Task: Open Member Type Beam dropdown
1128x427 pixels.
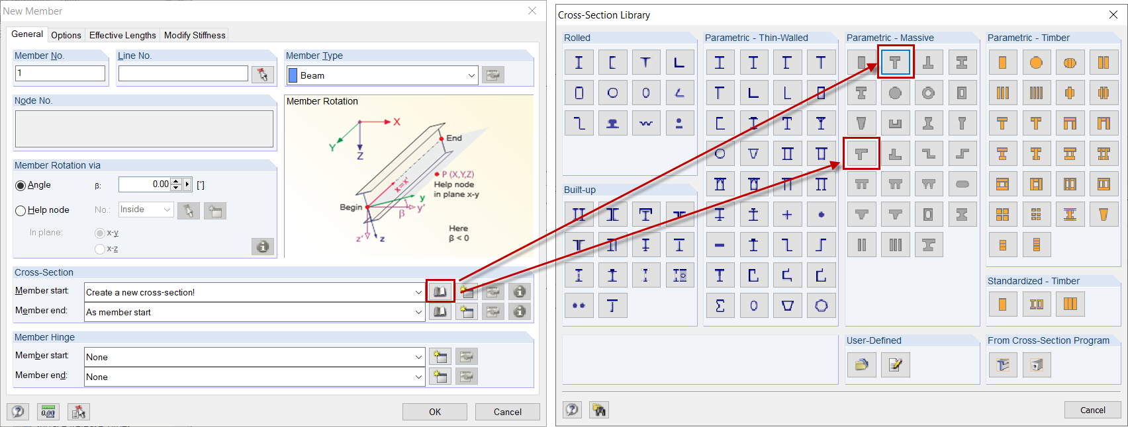Action: coord(471,75)
